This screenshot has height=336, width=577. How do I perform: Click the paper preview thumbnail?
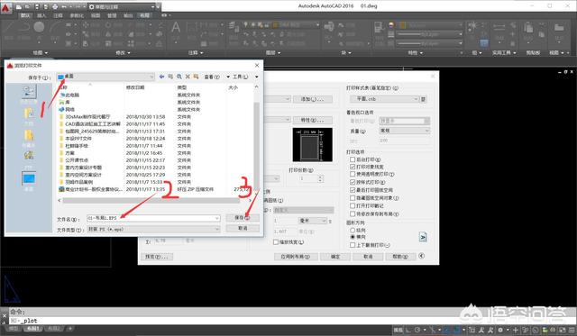[x=313, y=144]
